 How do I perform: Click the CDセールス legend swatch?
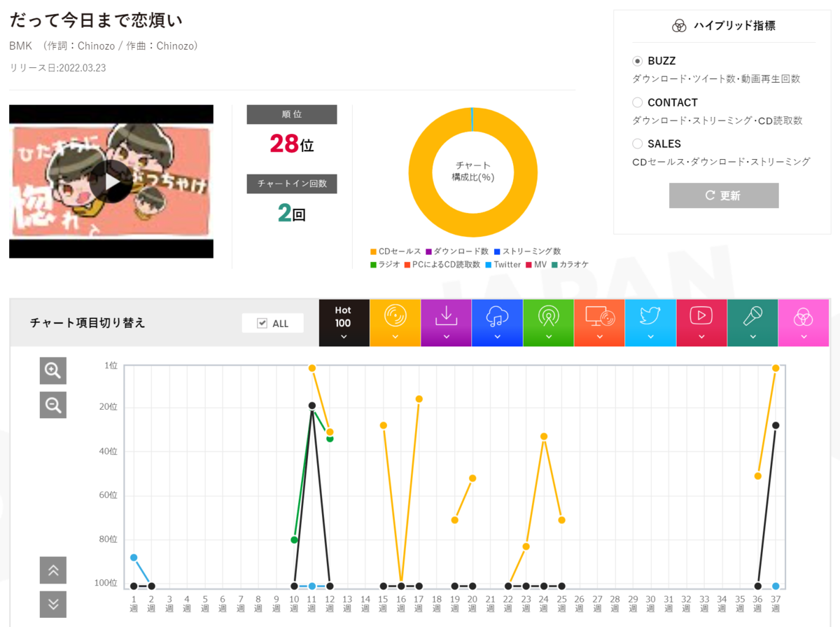point(373,252)
